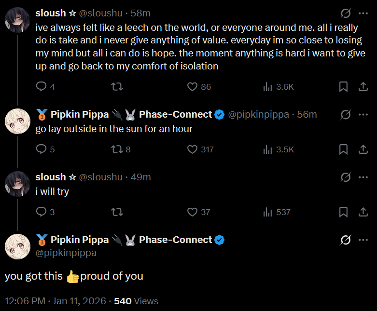Like the "i will try" tweet

coord(193,212)
